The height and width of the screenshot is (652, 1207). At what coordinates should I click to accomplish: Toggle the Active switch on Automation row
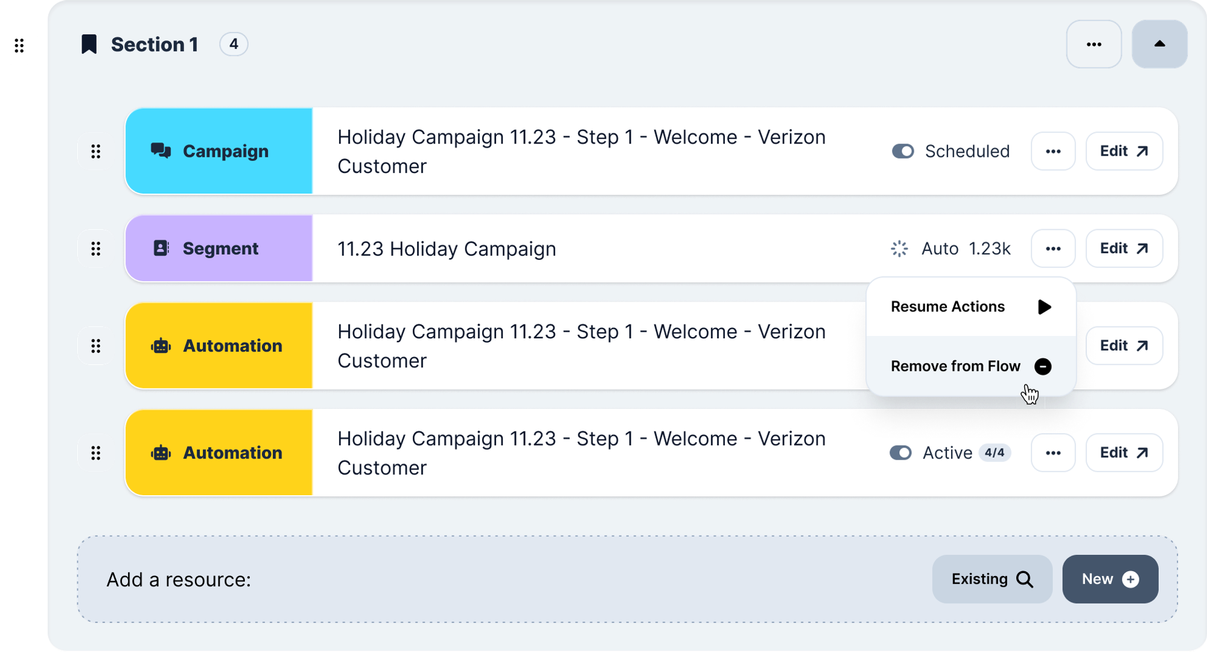900,453
